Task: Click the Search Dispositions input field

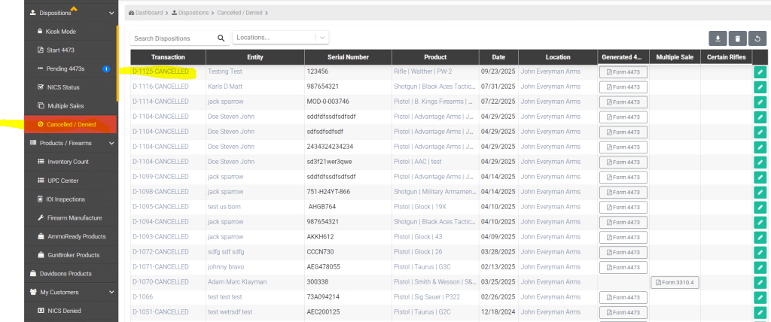Action: [x=173, y=38]
